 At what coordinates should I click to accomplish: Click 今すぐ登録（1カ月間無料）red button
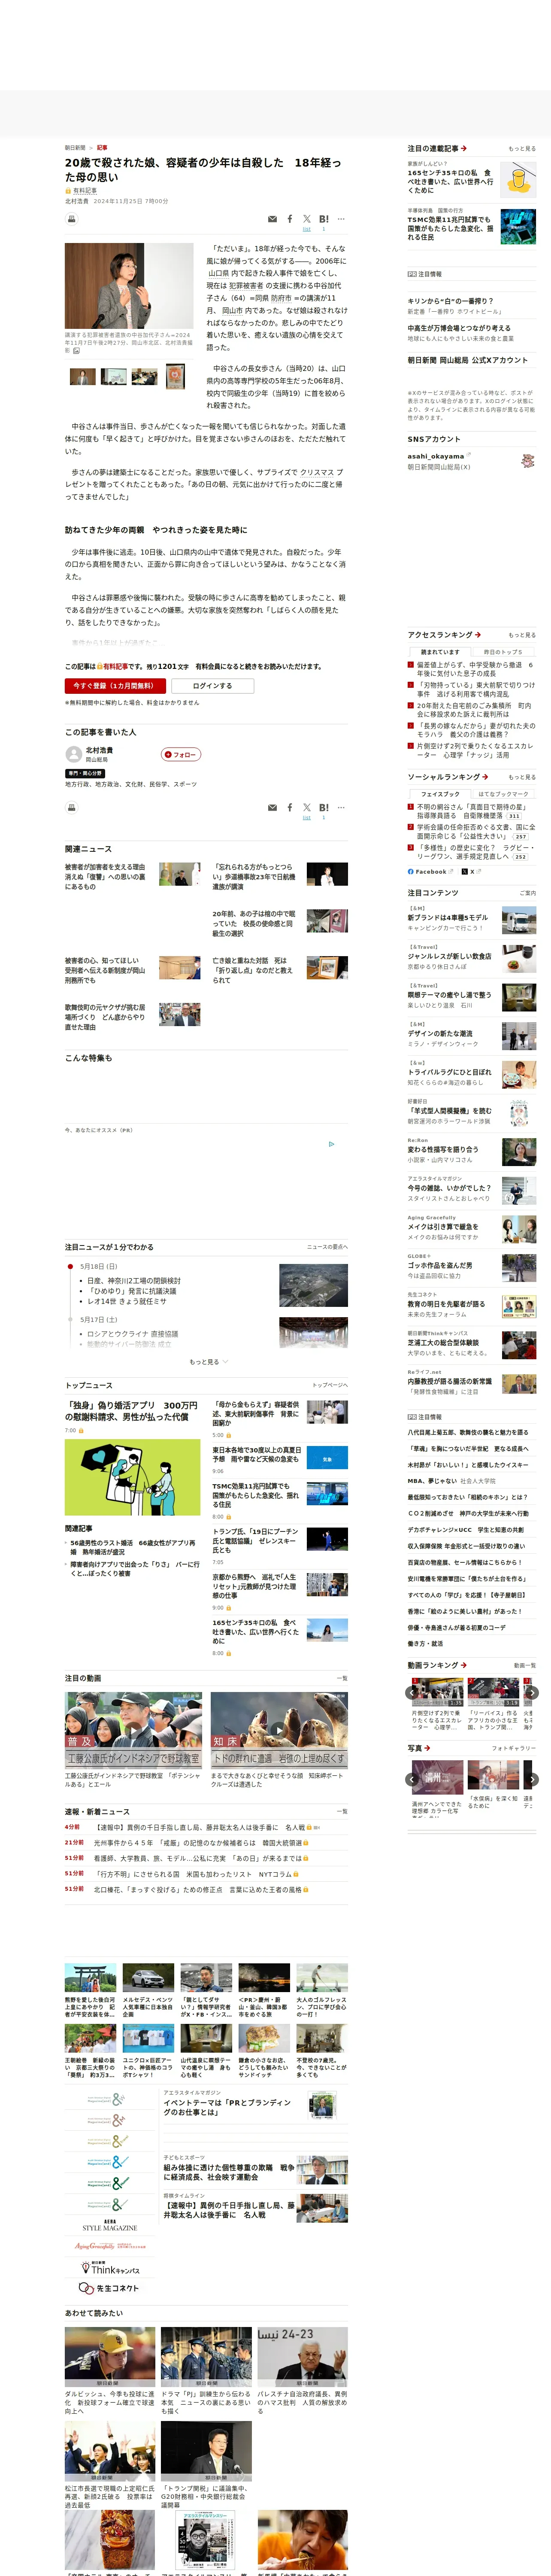tap(115, 686)
